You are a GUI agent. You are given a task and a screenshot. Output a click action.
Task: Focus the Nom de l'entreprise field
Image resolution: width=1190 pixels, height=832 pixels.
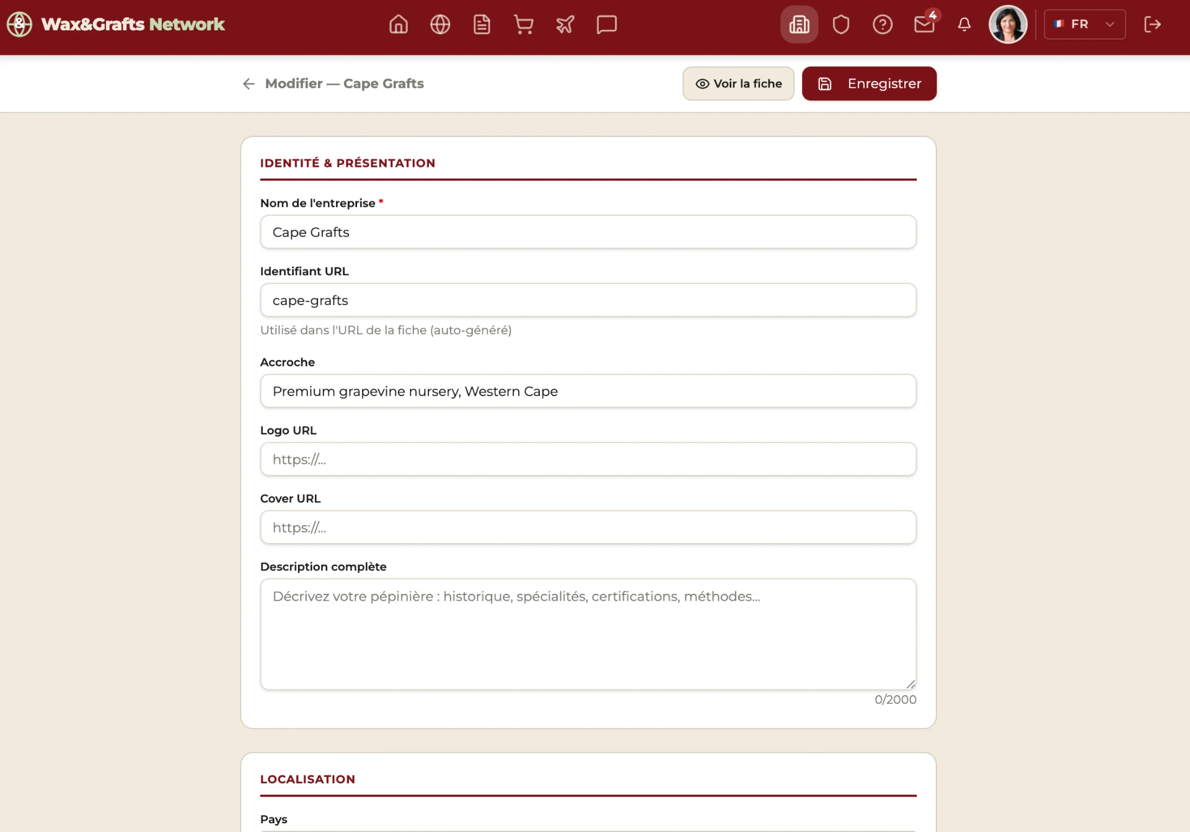(588, 232)
